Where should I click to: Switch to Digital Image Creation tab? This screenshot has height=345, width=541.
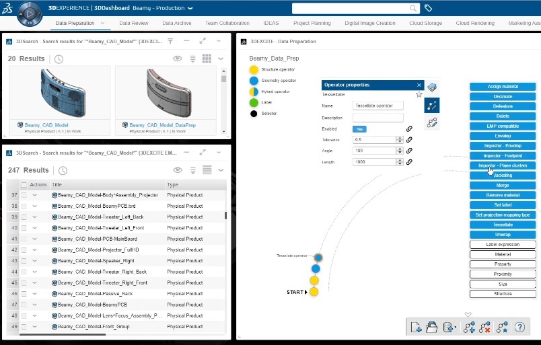pos(370,23)
